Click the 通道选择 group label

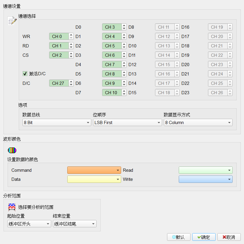[27, 16]
